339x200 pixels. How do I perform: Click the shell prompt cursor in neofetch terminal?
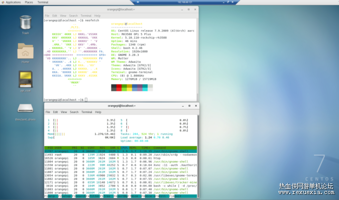(x=86, y=99)
